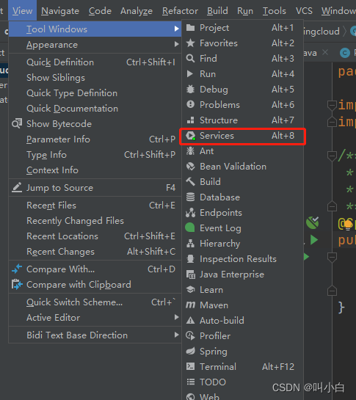Click the Find magnifier icon
This screenshot has width=356, height=400.
(x=190, y=59)
